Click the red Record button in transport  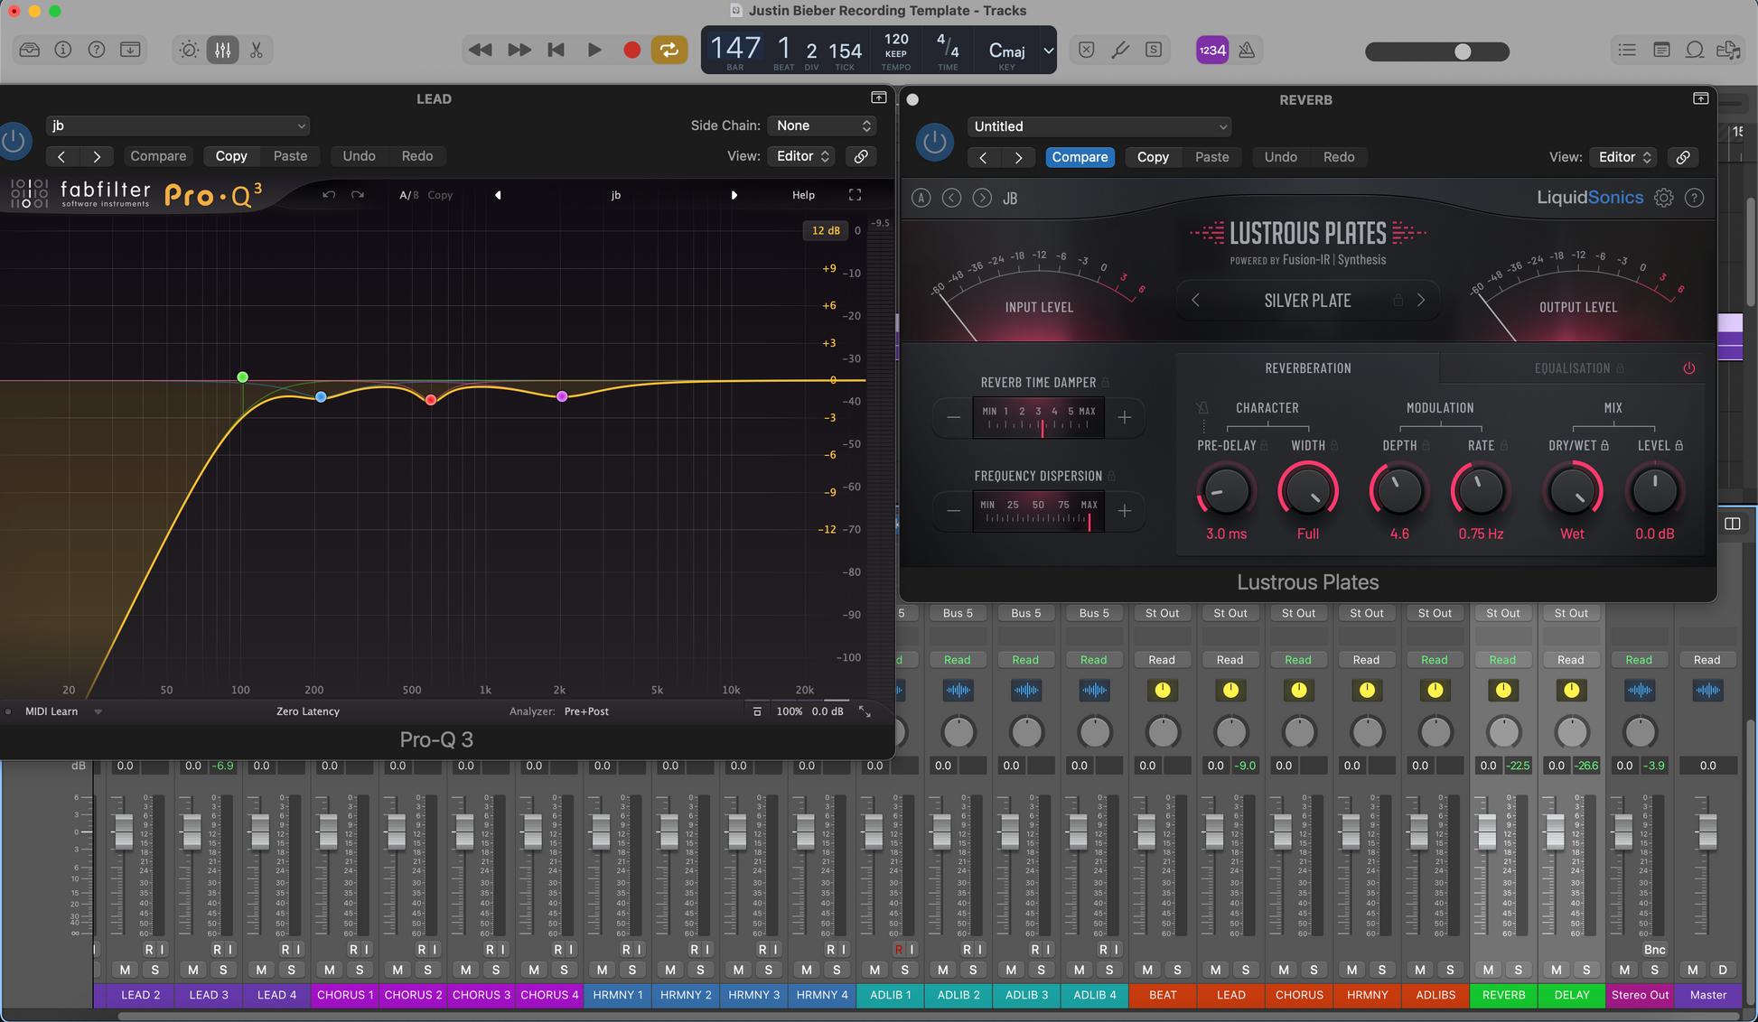tap(631, 50)
